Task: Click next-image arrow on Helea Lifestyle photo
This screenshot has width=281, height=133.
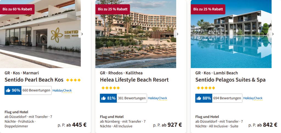Action: 177,34
